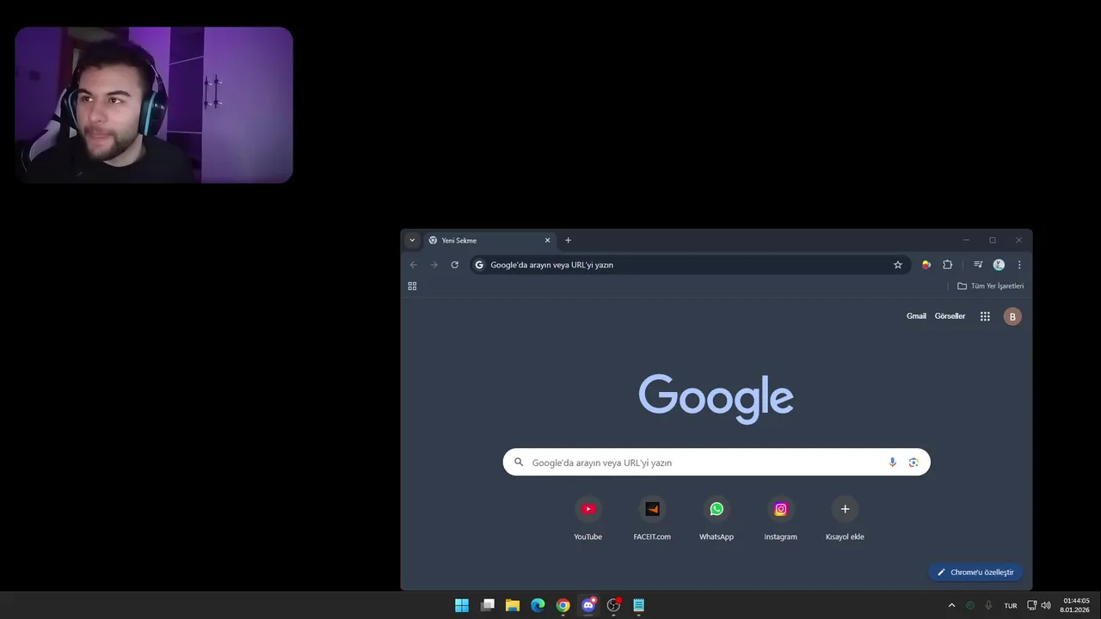Open Task View on taskbar
Viewport: 1101px width, 619px height.
click(488, 605)
